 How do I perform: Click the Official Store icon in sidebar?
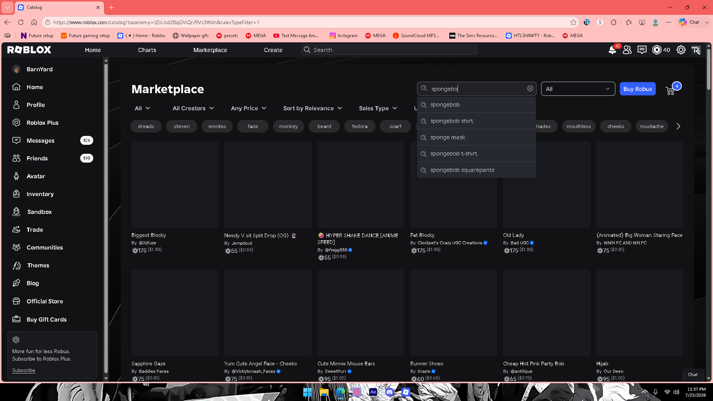point(16,301)
